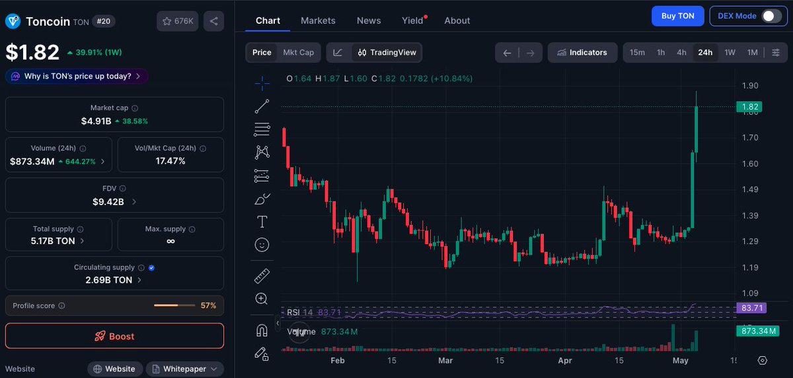The image size is (793, 378).
Task: Click the lock drawing tools icon
Action: click(262, 353)
